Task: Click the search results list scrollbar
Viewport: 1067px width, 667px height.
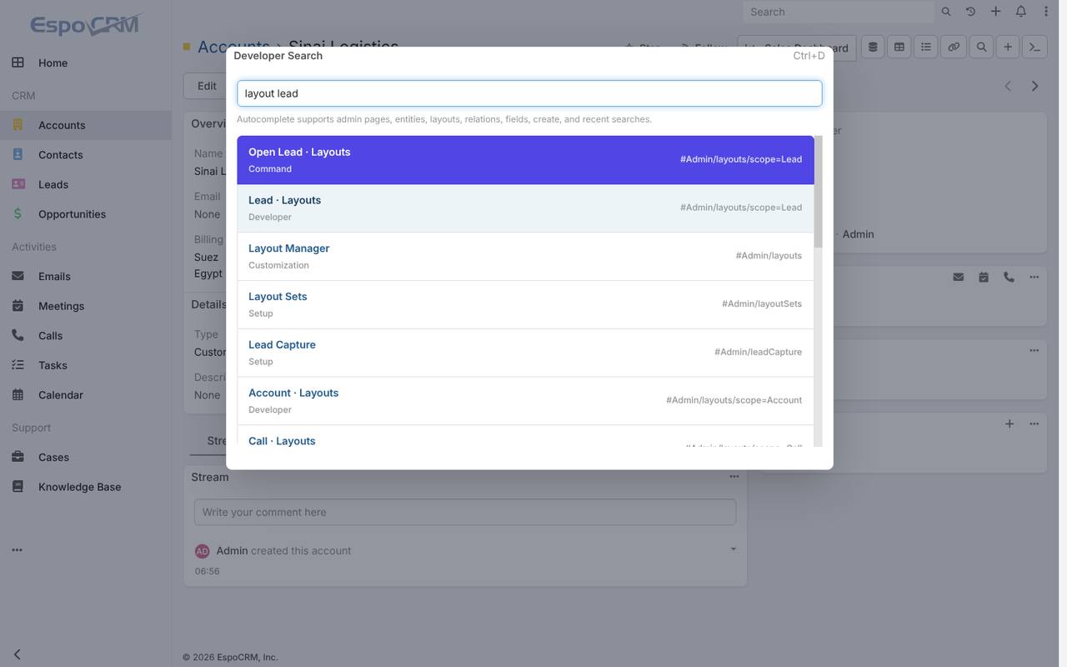Action: pyautogui.click(x=819, y=192)
